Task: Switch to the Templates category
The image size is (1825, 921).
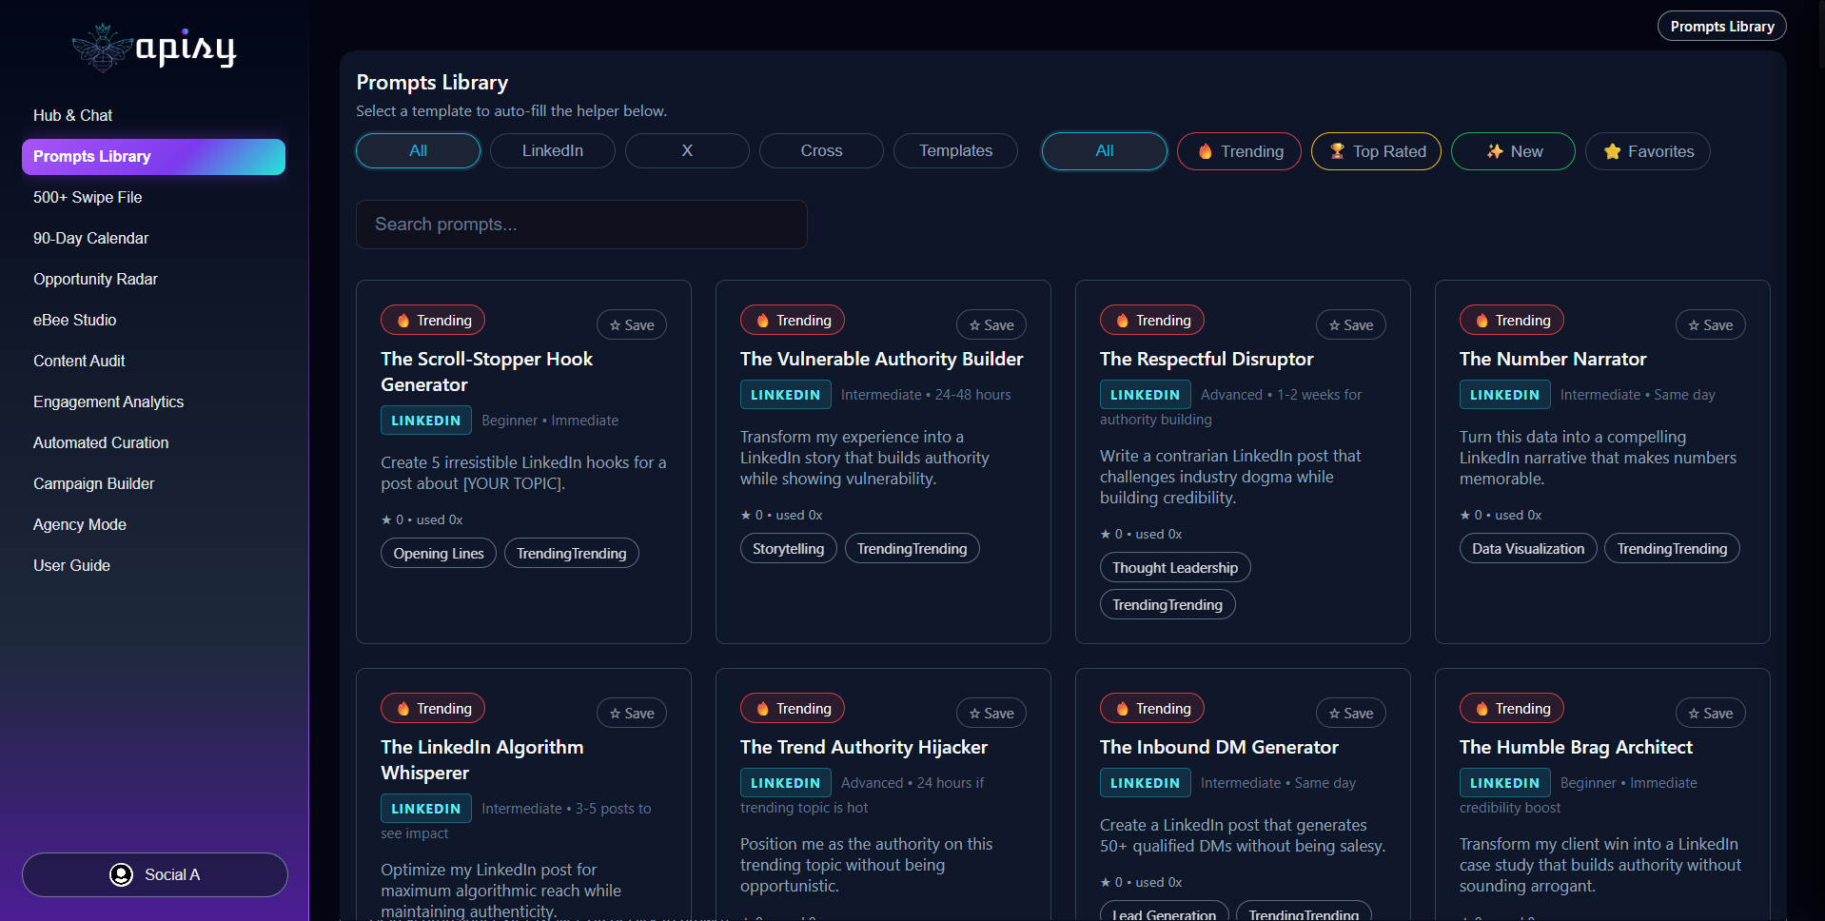Action: point(955,151)
